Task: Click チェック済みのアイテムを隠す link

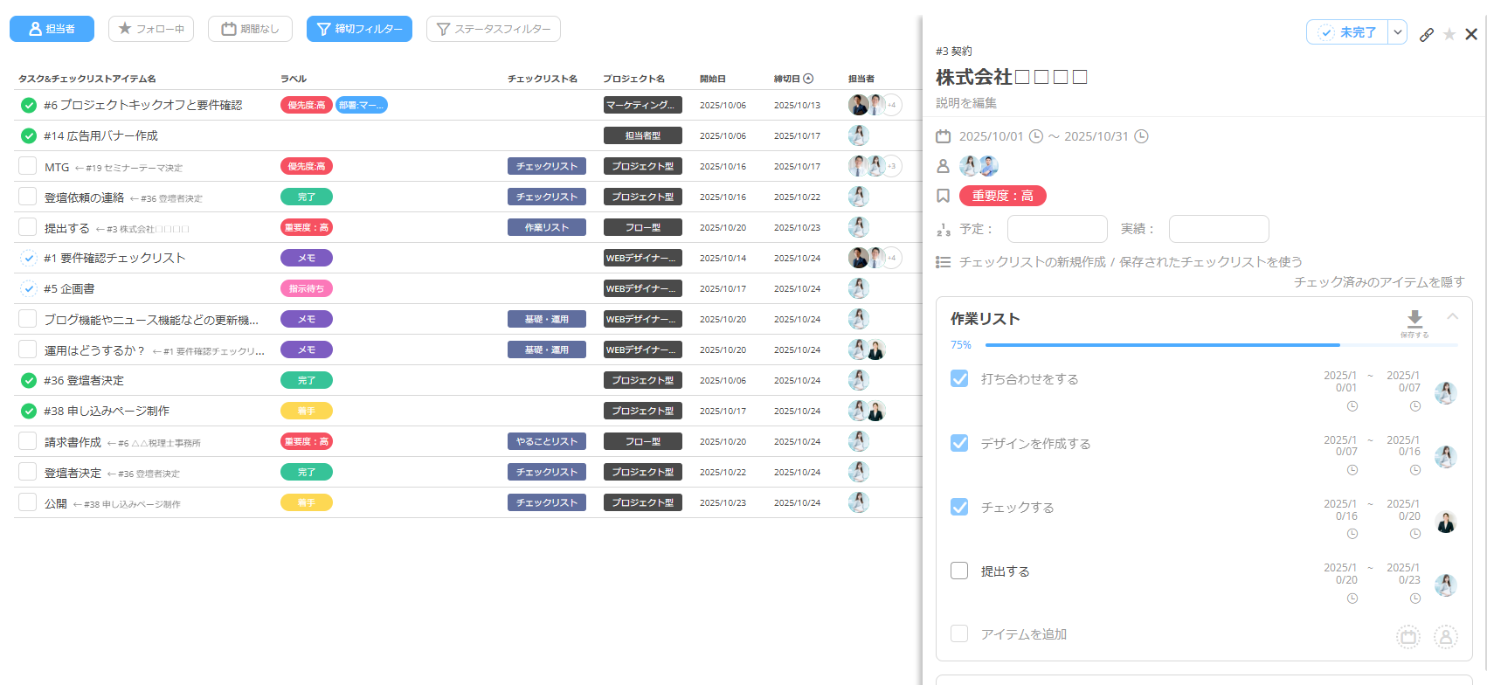Action: pyautogui.click(x=1379, y=282)
